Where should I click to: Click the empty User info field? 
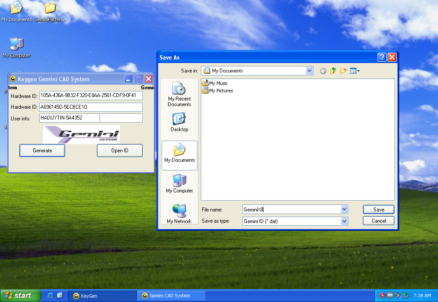click(x=121, y=118)
